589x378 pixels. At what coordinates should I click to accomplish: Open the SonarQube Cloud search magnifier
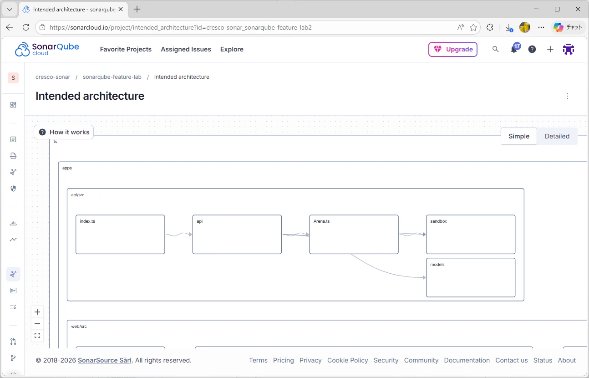point(496,49)
